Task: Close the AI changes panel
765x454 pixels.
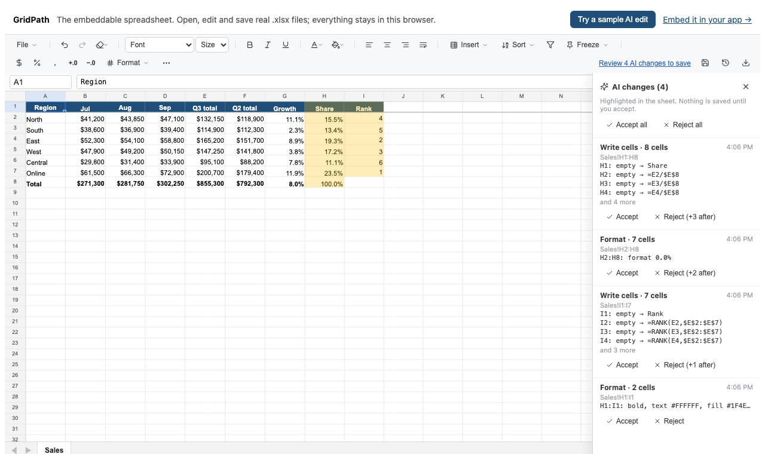Action: (x=746, y=87)
